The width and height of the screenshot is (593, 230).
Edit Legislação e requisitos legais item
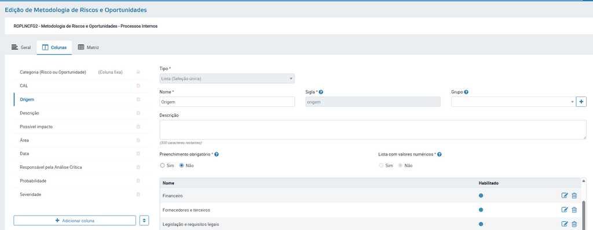(x=565, y=224)
